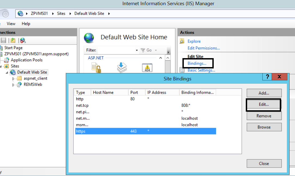
Task: Open the dropdown arrow next to Go
Action: coord(156,50)
